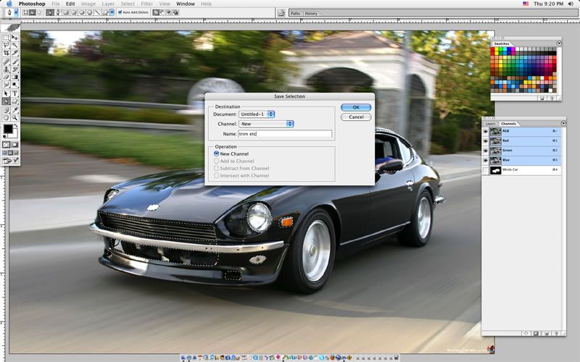Create new swatch from Swatches panel footer
Image resolution: width=580 pixels, height=362 pixels.
[541, 97]
